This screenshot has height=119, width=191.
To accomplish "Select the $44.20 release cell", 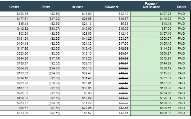I will pyautogui.click(x=78, y=39).
